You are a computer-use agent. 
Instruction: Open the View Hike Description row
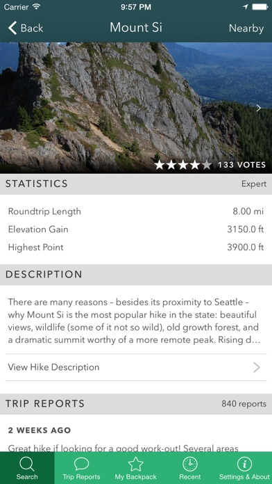click(x=136, y=367)
